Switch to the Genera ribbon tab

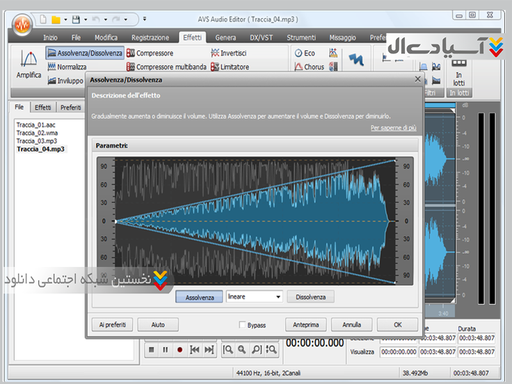coord(225,38)
